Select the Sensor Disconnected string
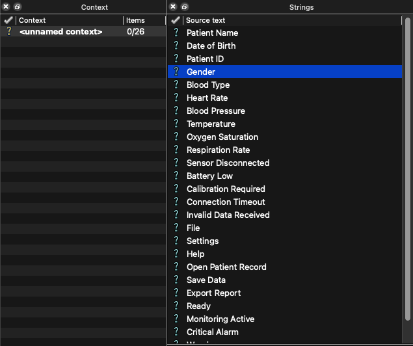 coord(228,163)
